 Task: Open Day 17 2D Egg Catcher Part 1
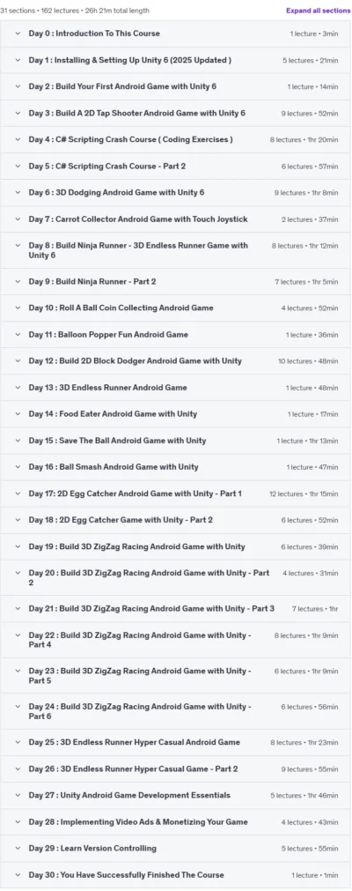click(175, 494)
